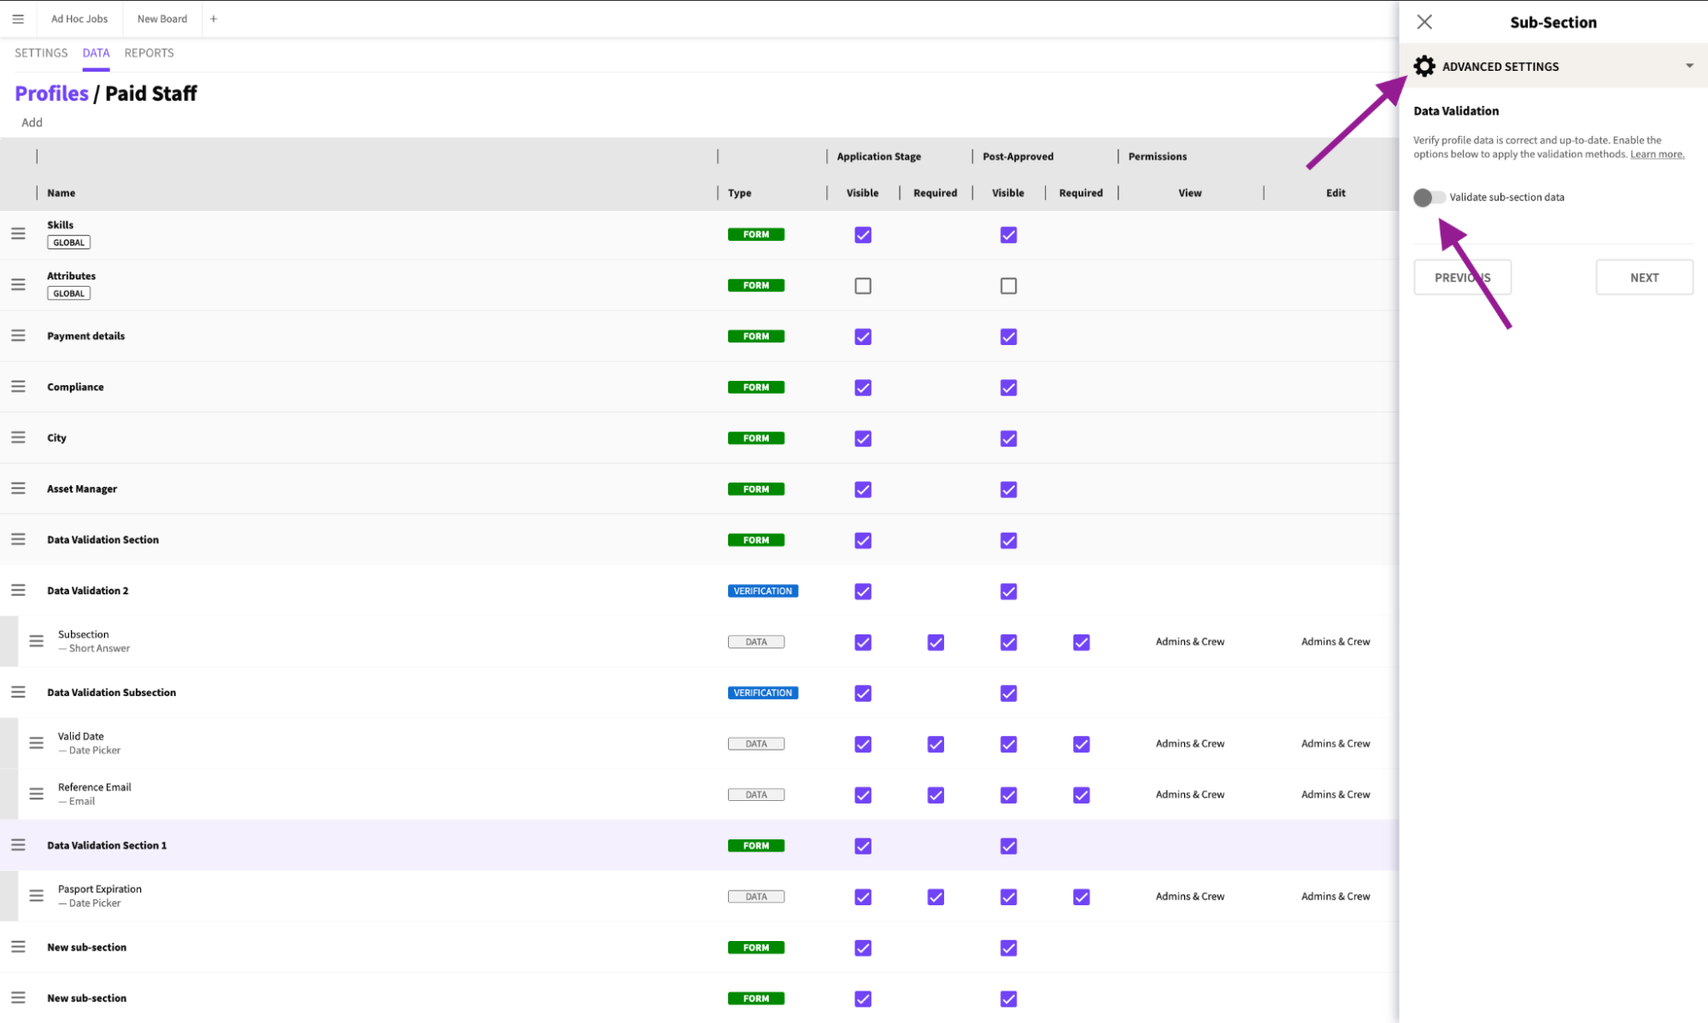This screenshot has width=1708, height=1023.
Task: Click drag handle of Asset Manager row
Action: pos(18,488)
